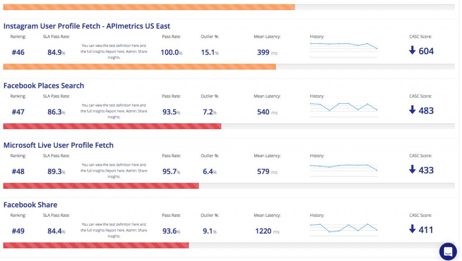Open Microsoft Live User Profile Fetch
462x261 pixels.
[x=58, y=145]
